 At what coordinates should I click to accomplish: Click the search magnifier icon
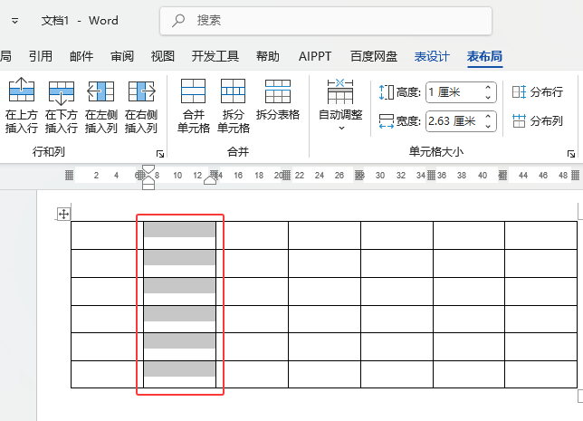coord(178,20)
